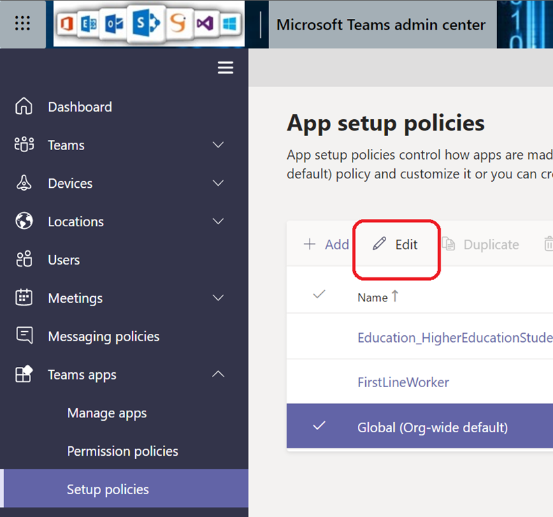Open the FirstLineWorker policy link
553x517 pixels.
tap(403, 382)
